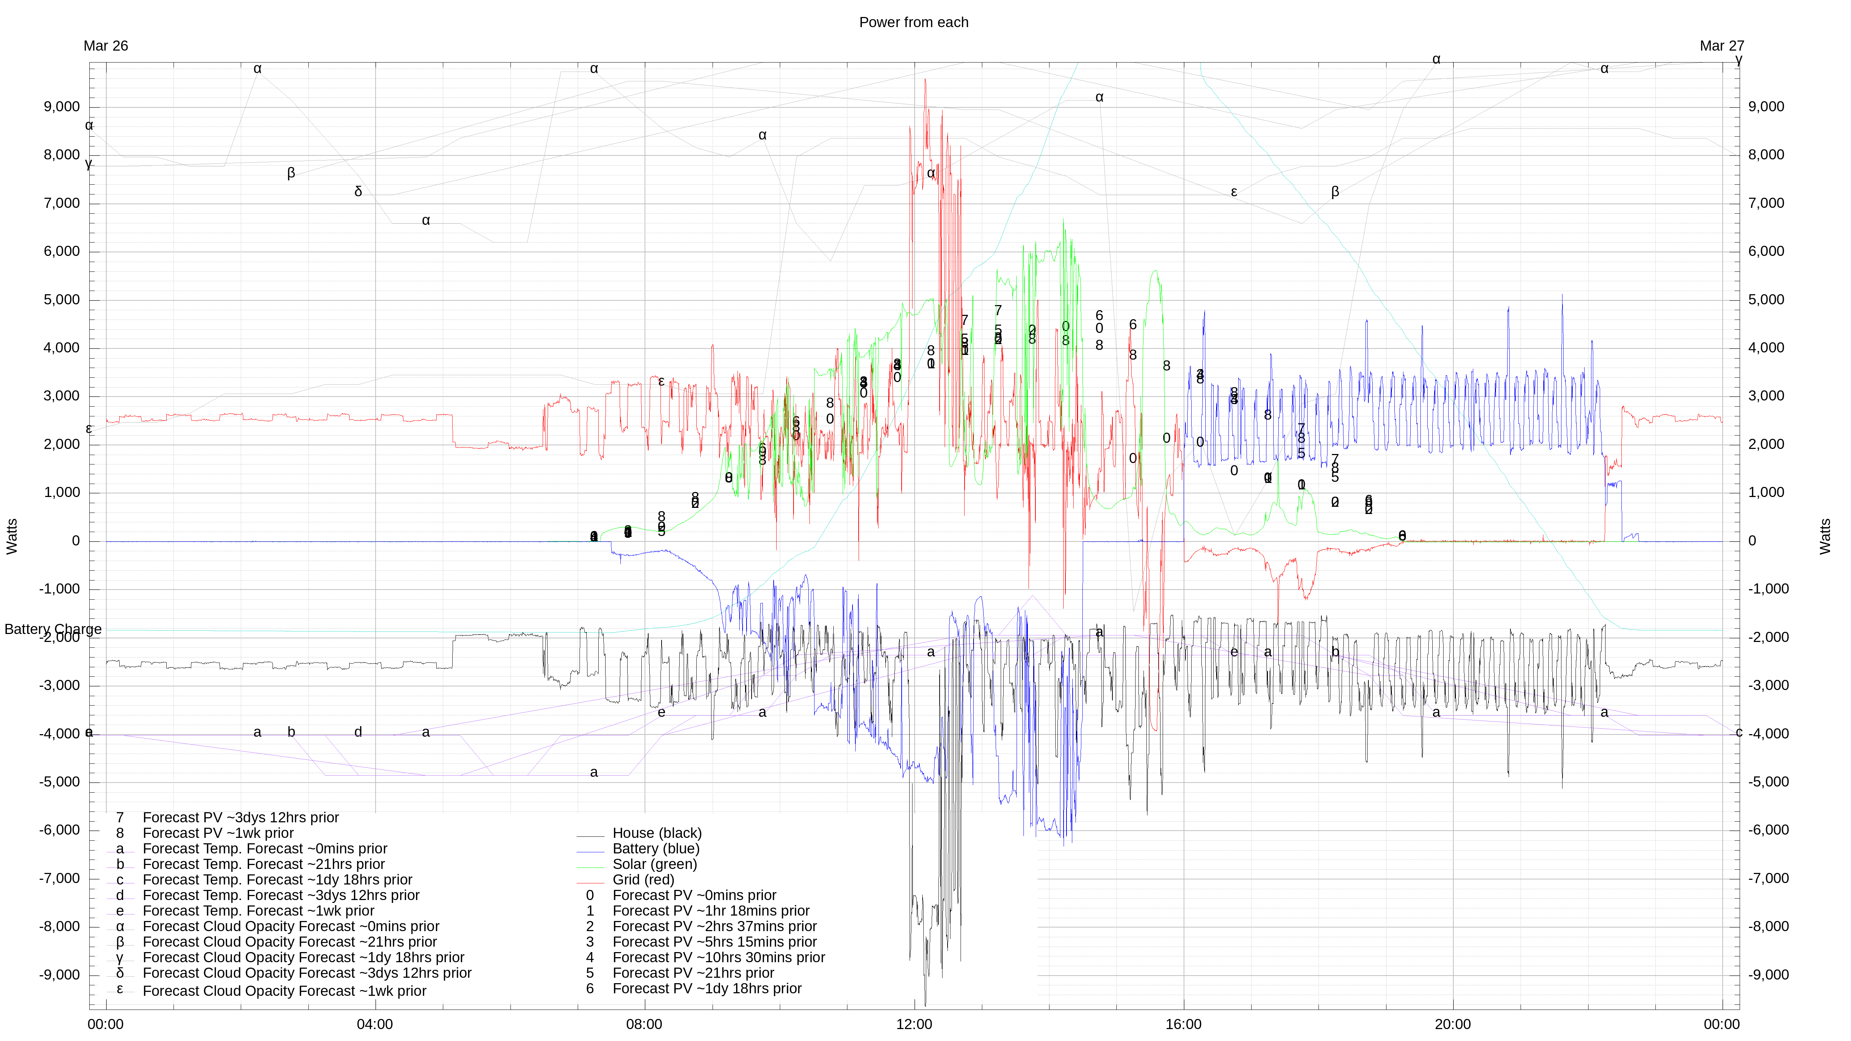Click 'Forecast Temp. Forecast ~1dy 18hrs prior' entry

coord(277,880)
